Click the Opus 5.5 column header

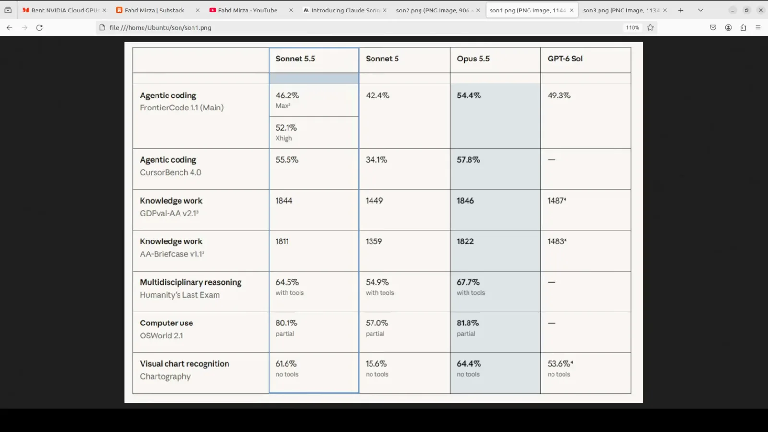[473, 59]
